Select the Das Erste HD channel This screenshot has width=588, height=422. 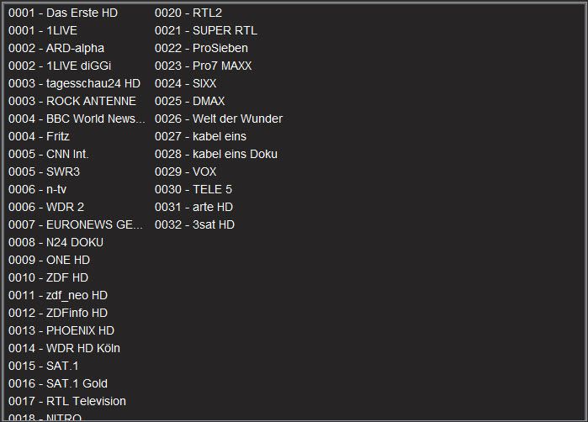tap(63, 13)
